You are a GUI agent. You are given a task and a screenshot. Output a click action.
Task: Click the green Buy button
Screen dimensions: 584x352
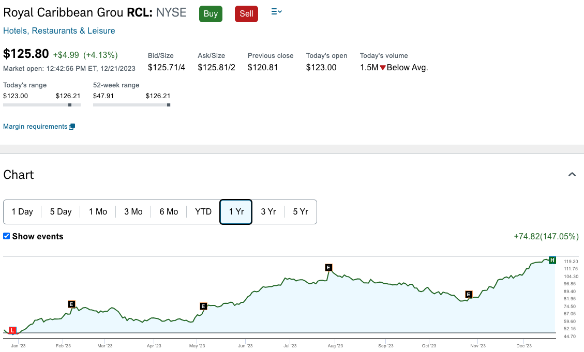tap(211, 14)
